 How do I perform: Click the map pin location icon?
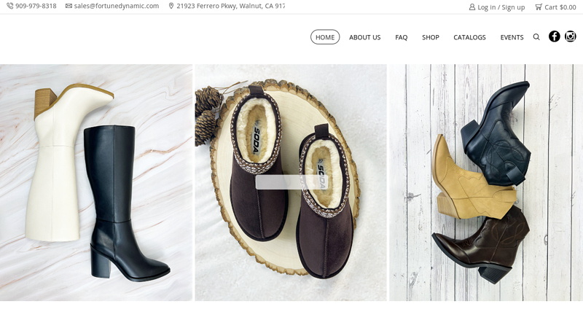pos(171,6)
